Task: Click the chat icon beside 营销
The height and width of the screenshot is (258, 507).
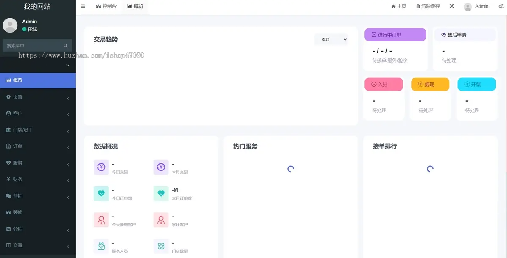Action: click(8, 196)
